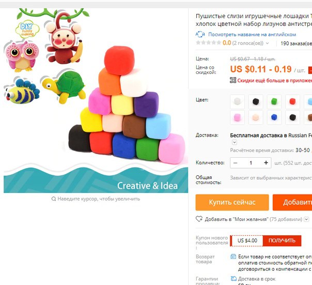Click ПОЛУЧИТЬ to get the coupon
The width and height of the screenshot is (312, 285).
(282, 241)
